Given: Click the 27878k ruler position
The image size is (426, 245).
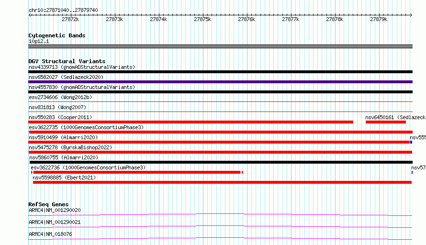Looking at the screenshot, I should pos(335,19).
